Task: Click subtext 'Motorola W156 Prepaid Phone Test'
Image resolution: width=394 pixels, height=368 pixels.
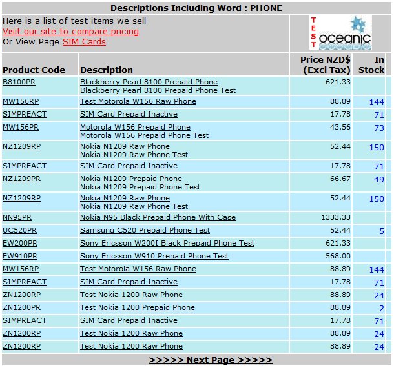Action: 144,135
